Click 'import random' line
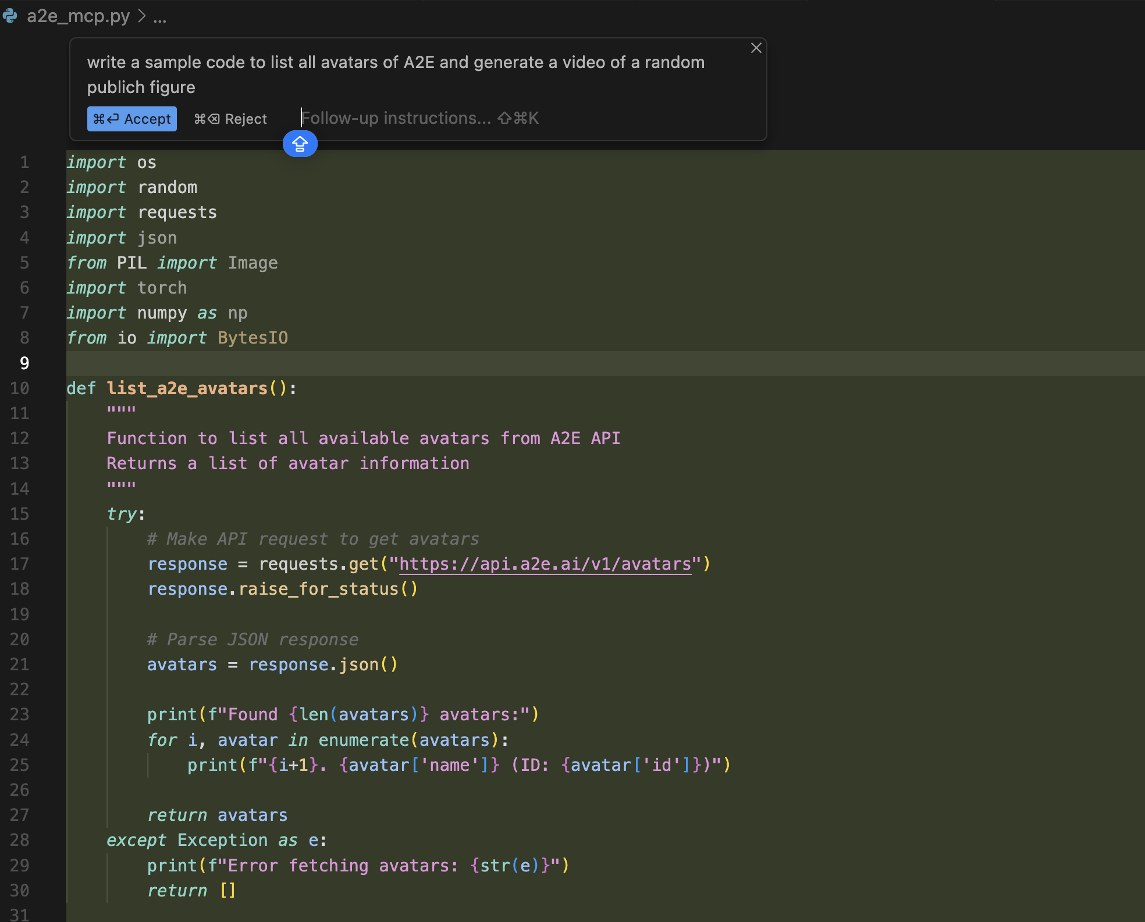 coord(131,187)
